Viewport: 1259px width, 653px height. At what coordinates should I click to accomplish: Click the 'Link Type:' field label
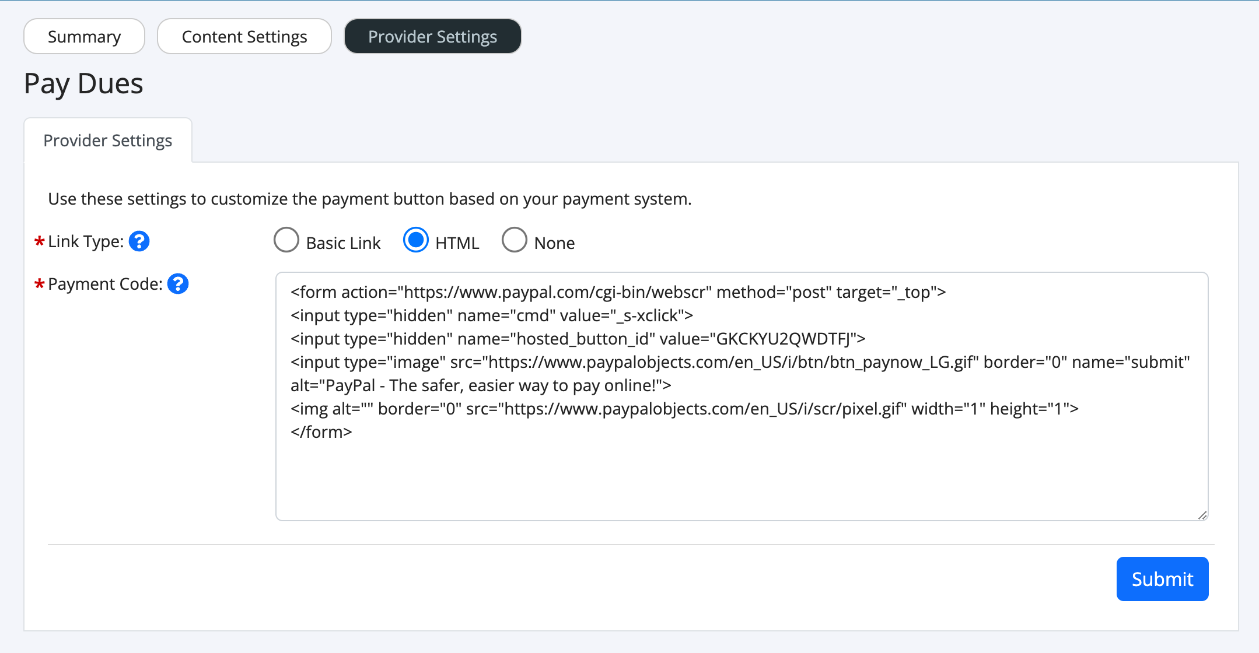pos(86,241)
